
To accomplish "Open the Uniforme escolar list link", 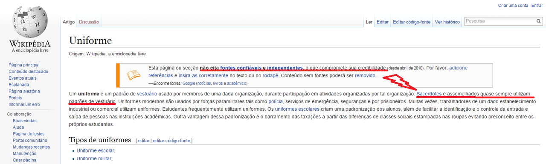I will (x=96, y=151).
